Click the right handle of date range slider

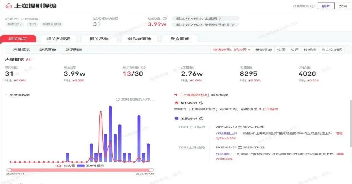(x=151, y=170)
